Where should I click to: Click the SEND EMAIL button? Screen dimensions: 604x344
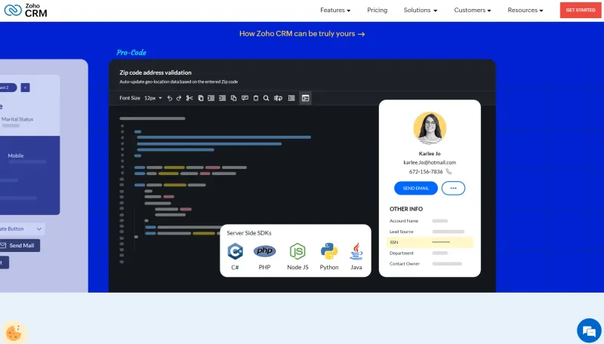pyautogui.click(x=416, y=188)
